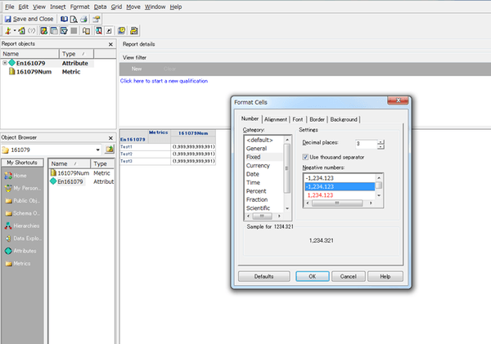Click the layered windows icon in the toolbar
Viewport: 491px width, 344px height.
54,31
